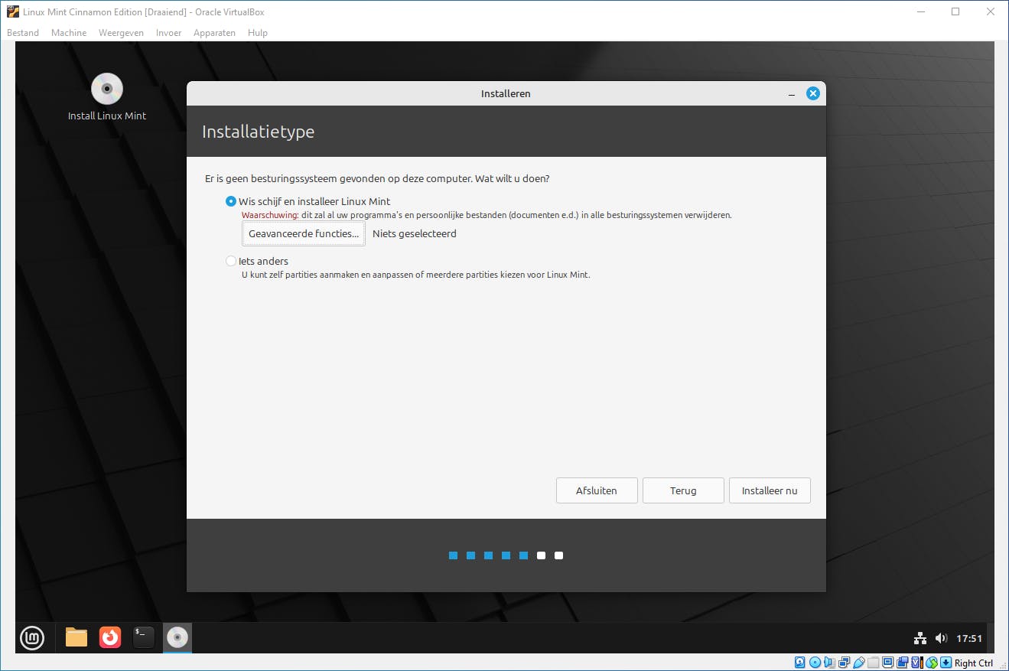The width and height of the screenshot is (1009, 671).
Task: Open the Weergeven menu
Action: pyautogui.click(x=121, y=33)
